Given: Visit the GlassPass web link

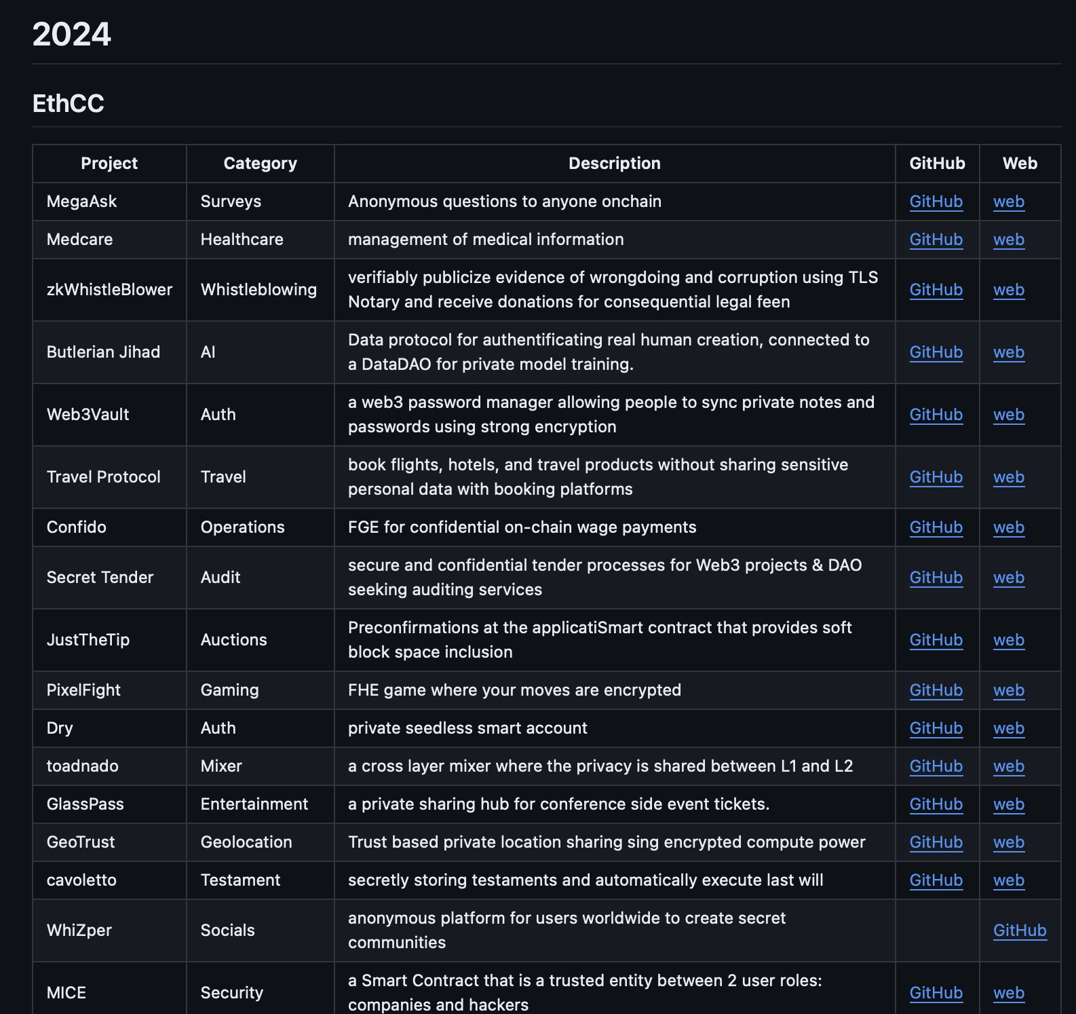Looking at the screenshot, I should tap(1008, 804).
